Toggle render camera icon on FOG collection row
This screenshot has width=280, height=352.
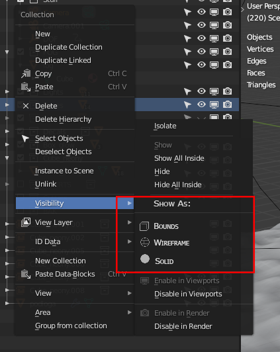[x=227, y=52]
